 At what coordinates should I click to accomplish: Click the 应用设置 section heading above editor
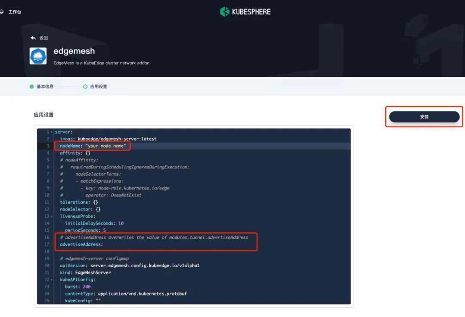pyautogui.click(x=43, y=115)
